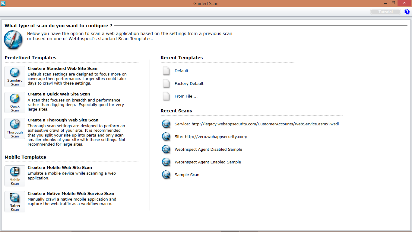412x232 pixels.
Task: Select Create a Native Mobile Web Service Scan
Action: point(71,193)
